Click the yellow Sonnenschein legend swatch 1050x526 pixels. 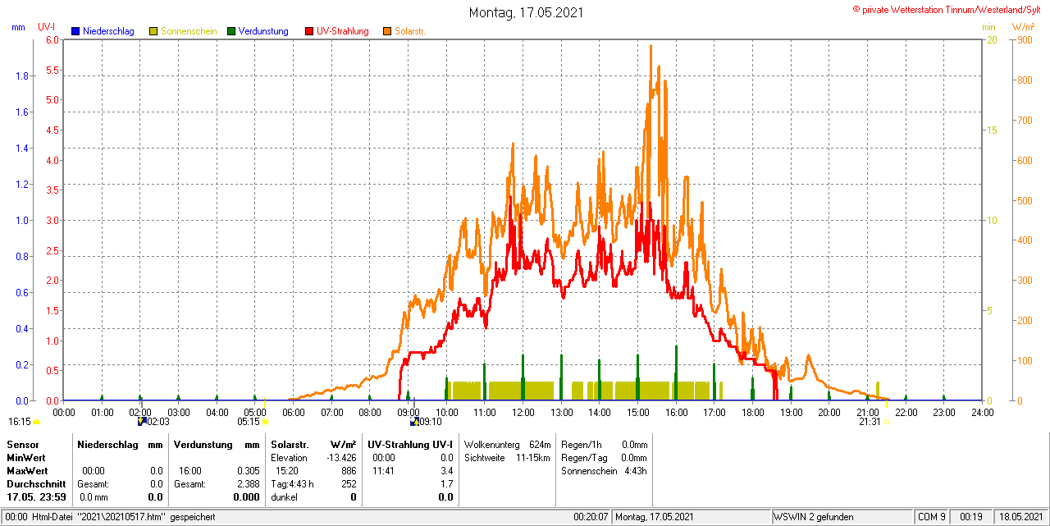(153, 31)
